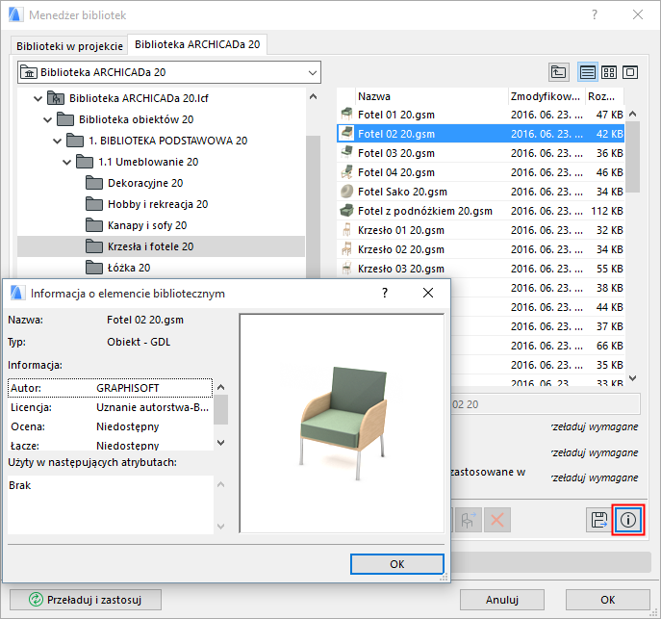
Task: Click the Fotel Sako 20.gsm beanbag icon
Action: pyautogui.click(x=346, y=192)
